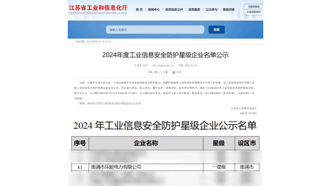Click the 南通市 city cell
331x186 pixels.
click(247, 167)
